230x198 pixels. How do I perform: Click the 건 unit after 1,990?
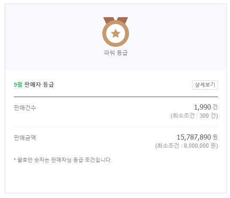coord(215,107)
